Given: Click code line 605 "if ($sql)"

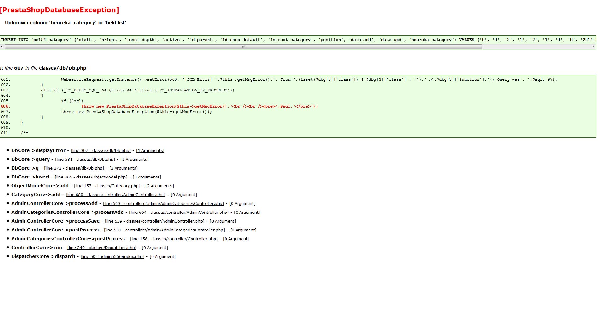Looking at the screenshot, I should (x=72, y=101).
